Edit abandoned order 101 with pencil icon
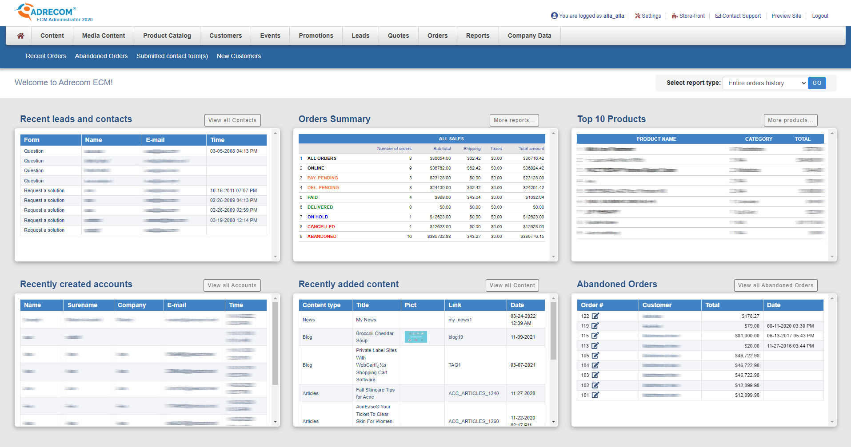The width and height of the screenshot is (851, 447). click(x=595, y=395)
